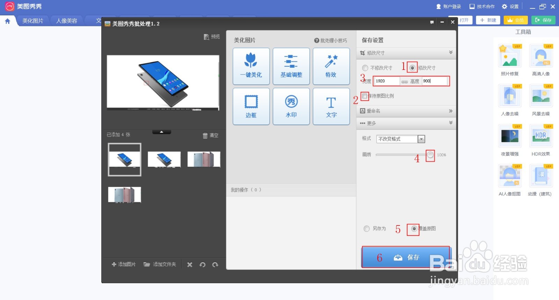Screen dimensions: 559x300
Task: Click the 添加文件夹 add folder button
Action: [x=160, y=264]
